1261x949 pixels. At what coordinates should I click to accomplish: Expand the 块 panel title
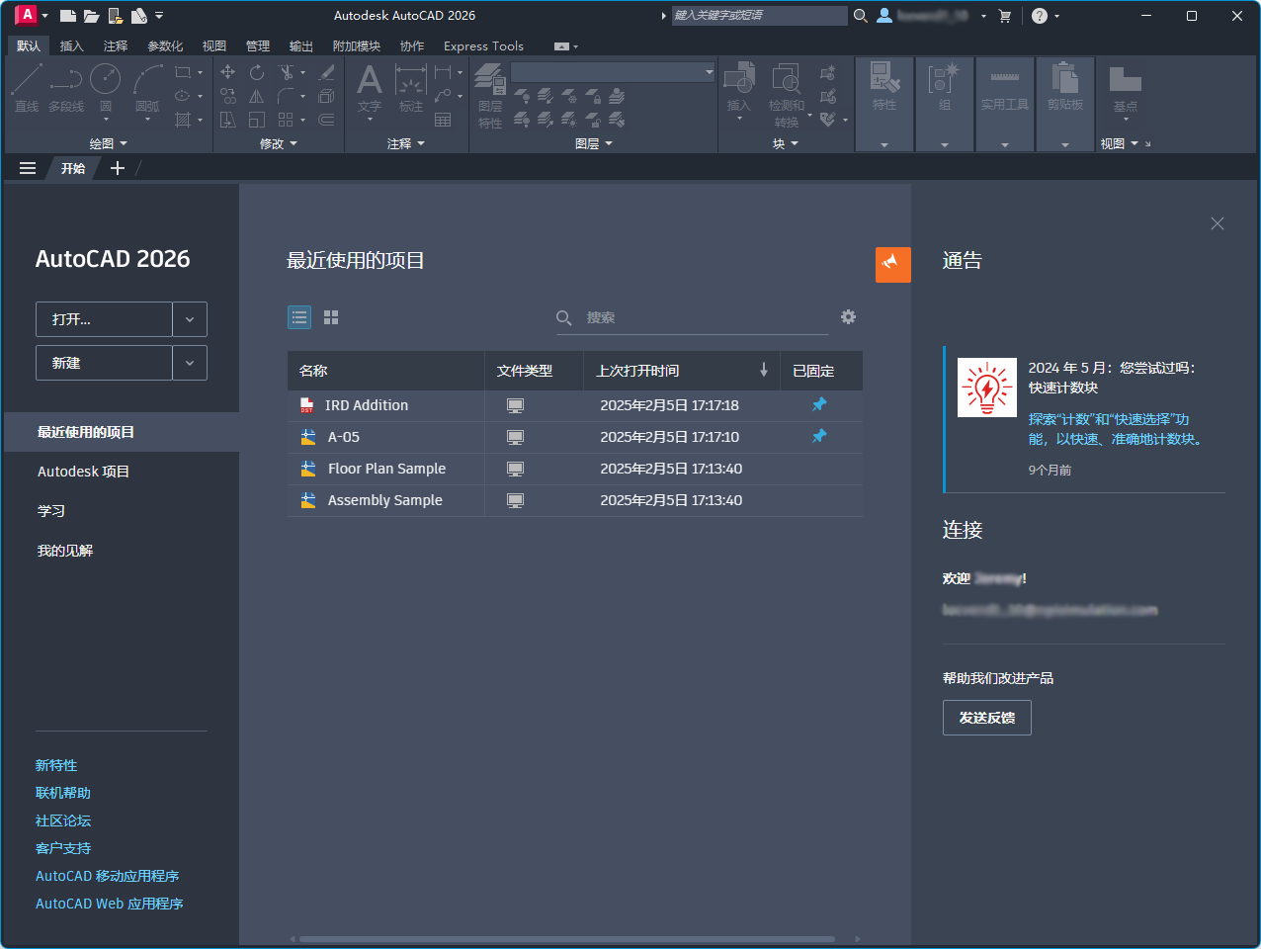point(786,143)
